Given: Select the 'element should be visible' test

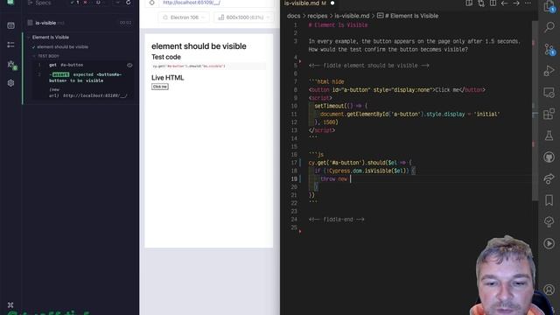Looking at the screenshot, I should 62,46.
